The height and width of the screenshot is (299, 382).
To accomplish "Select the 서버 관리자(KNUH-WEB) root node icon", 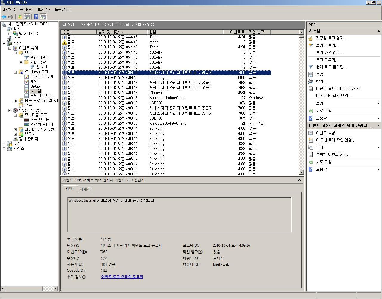I will [4, 24].
